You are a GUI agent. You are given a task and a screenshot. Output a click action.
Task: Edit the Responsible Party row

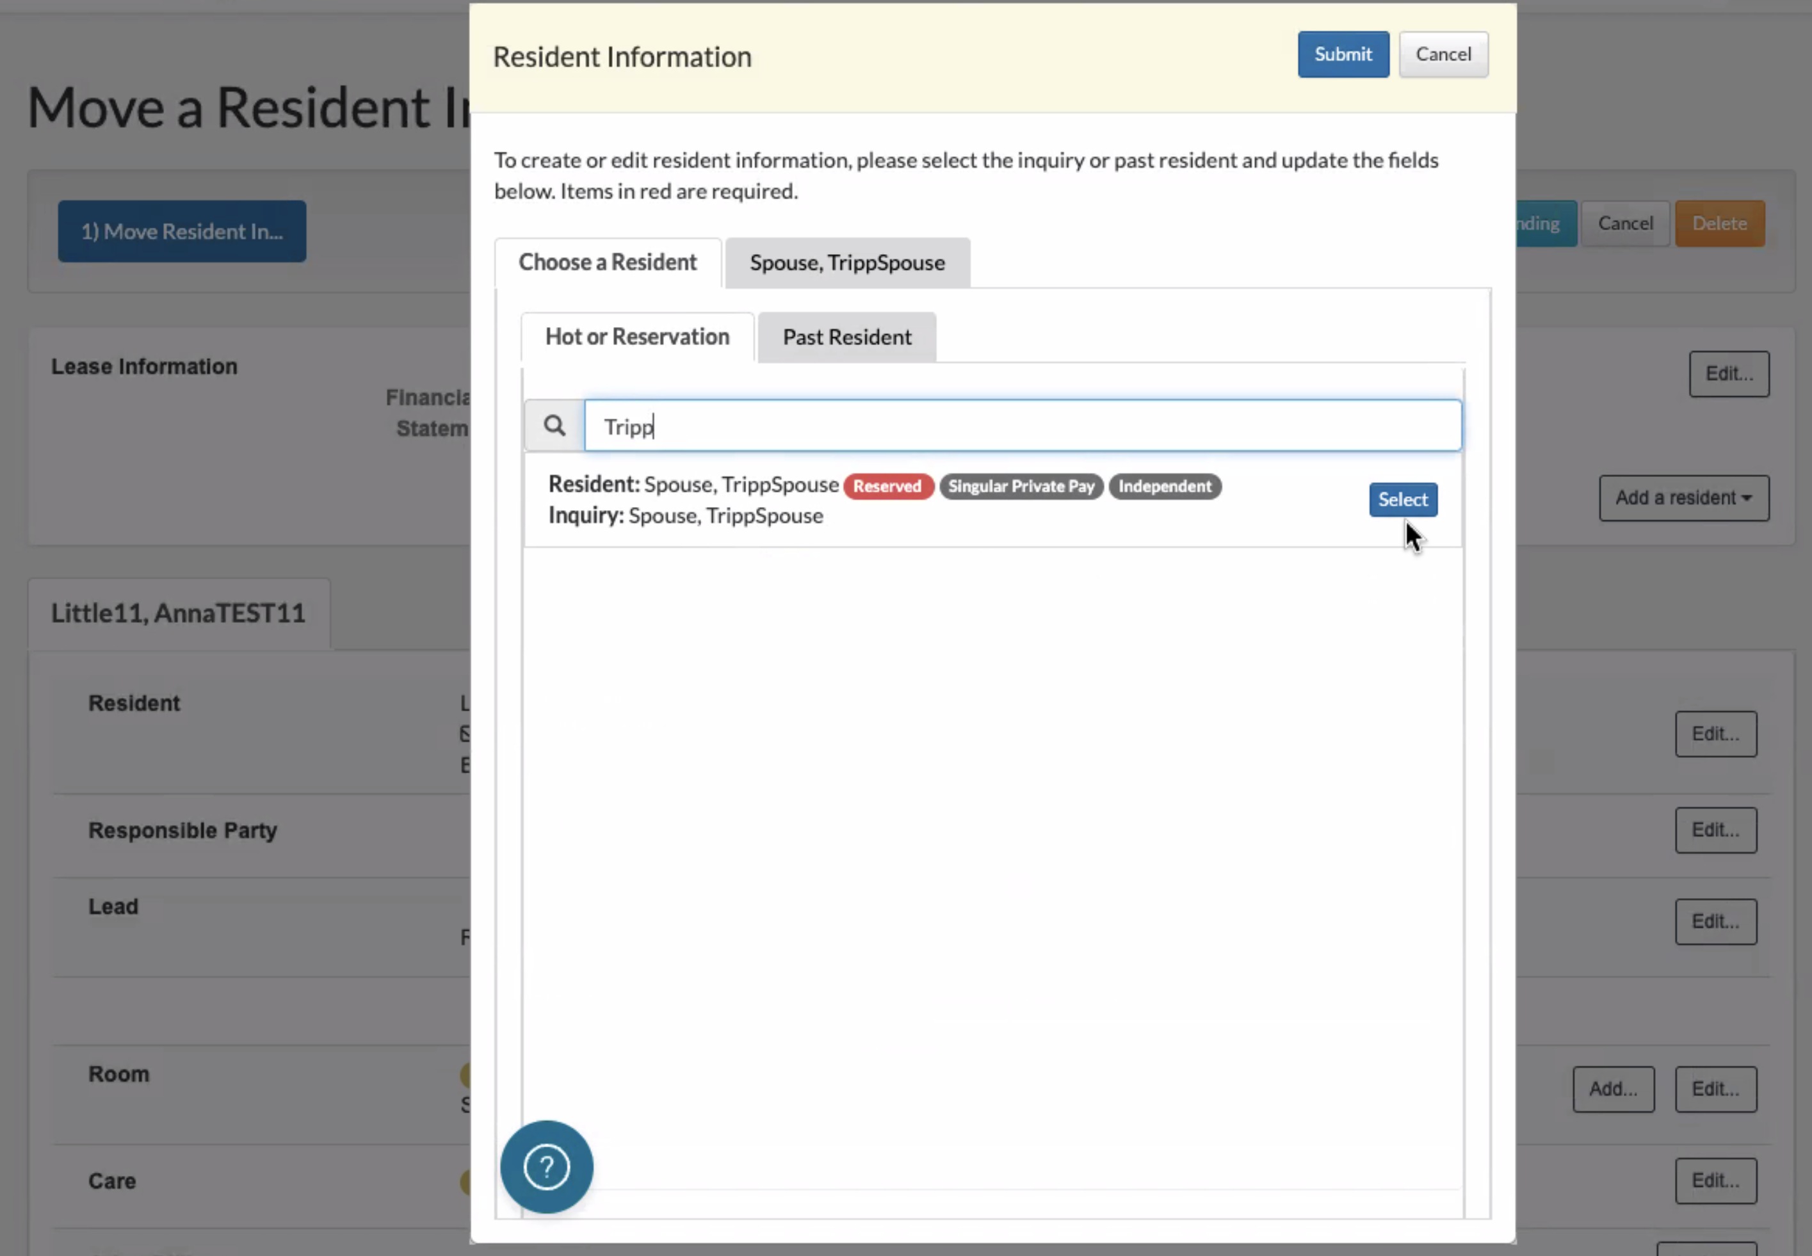1715,830
